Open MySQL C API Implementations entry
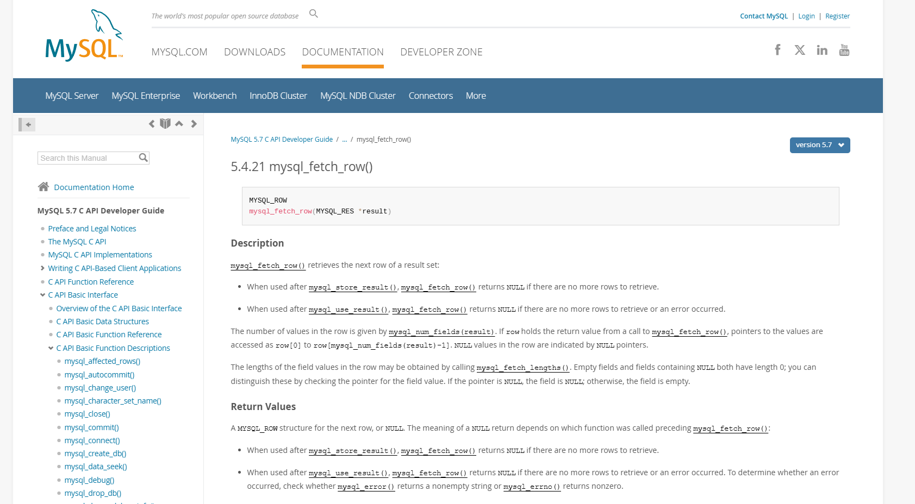The image size is (915, 504). point(100,255)
